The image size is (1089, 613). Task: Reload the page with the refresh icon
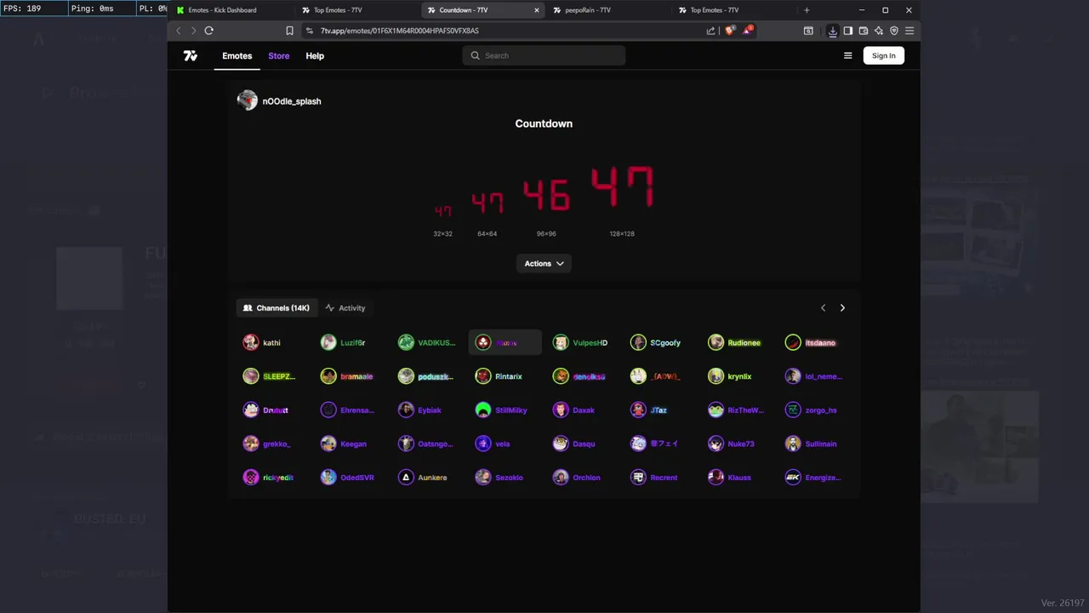click(x=208, y=31)
